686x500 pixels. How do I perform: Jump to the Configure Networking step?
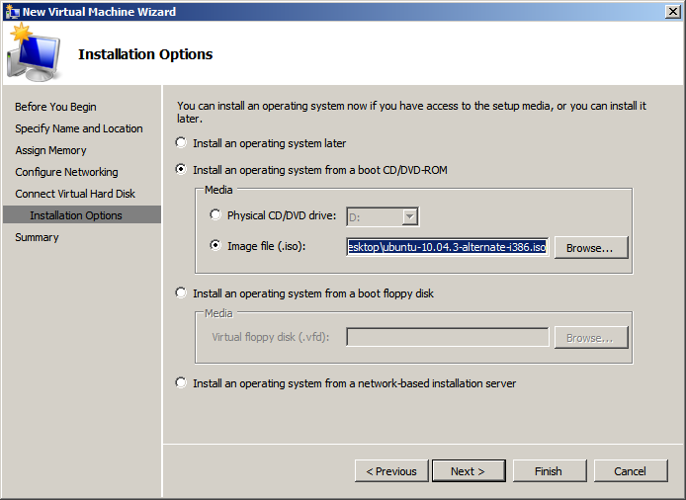(x=66, y=172)
